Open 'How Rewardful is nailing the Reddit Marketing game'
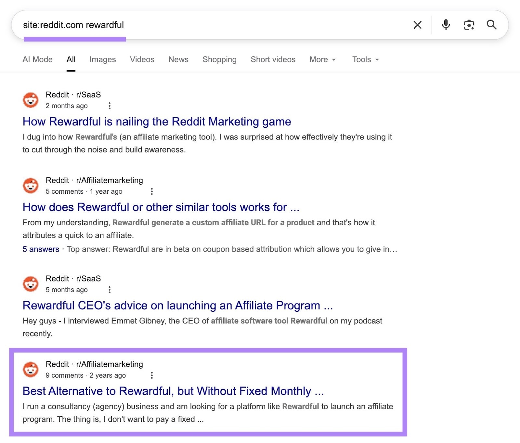The height and width of the screenshot is (443, 520). (156, 122)
